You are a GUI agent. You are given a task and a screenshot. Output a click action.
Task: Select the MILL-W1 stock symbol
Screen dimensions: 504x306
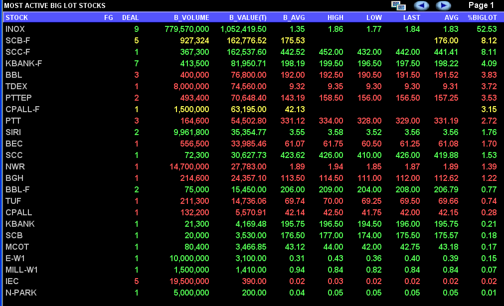(x=21, y=270)
